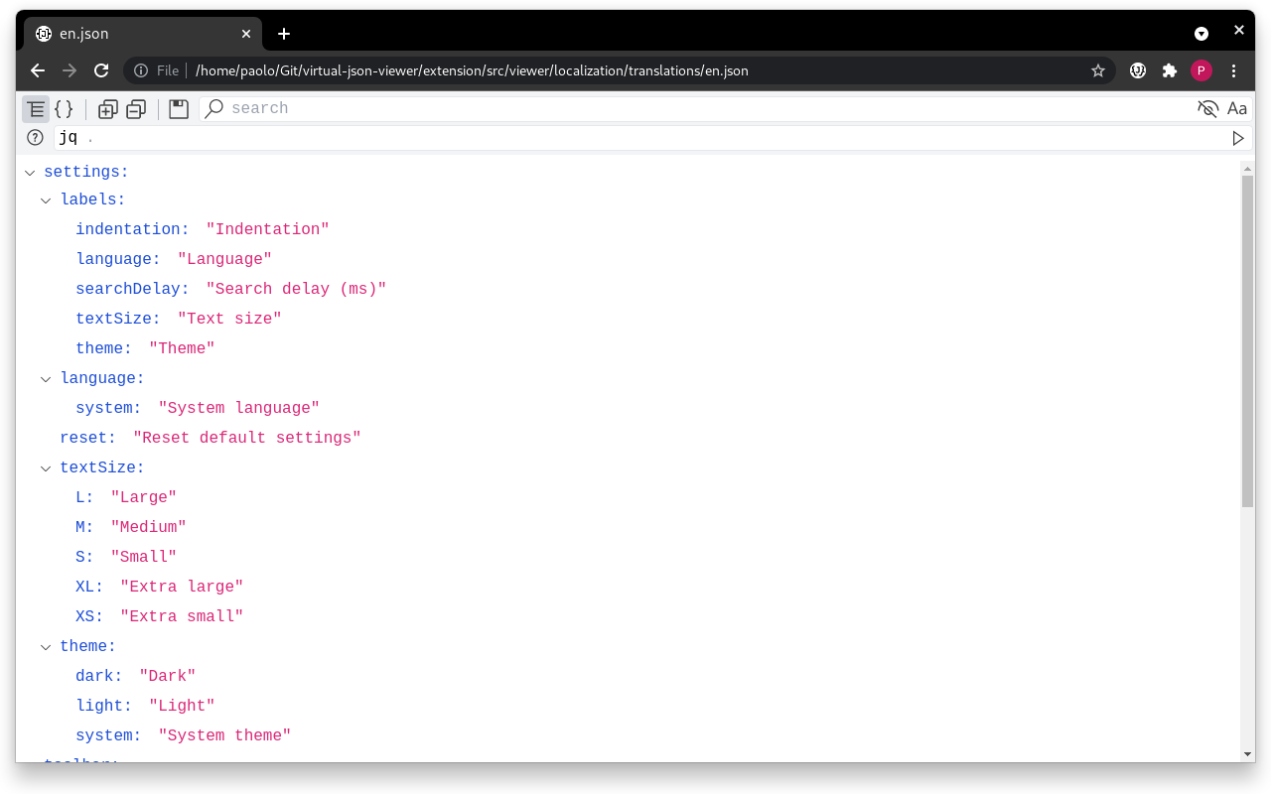
Task: Open the Chrome menu with three dots
Action: coord(1233,70)
